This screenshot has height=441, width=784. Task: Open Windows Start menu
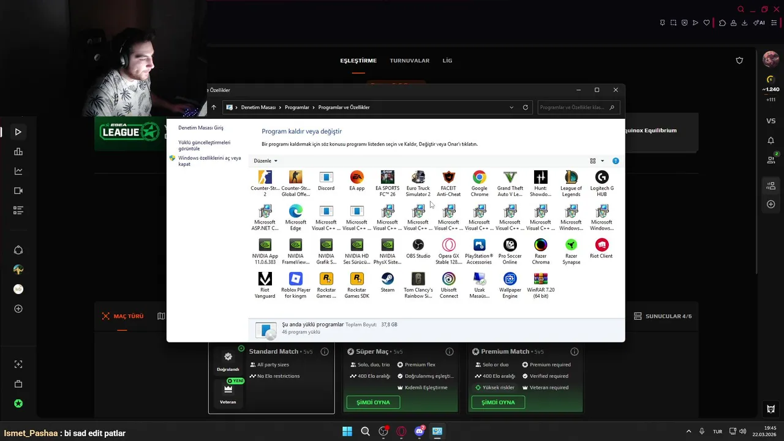tap(347, 431)
